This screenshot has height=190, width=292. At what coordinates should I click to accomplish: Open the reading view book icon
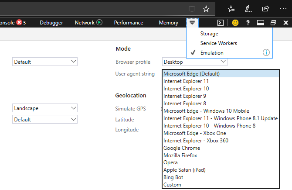click(x=192, y=9)
